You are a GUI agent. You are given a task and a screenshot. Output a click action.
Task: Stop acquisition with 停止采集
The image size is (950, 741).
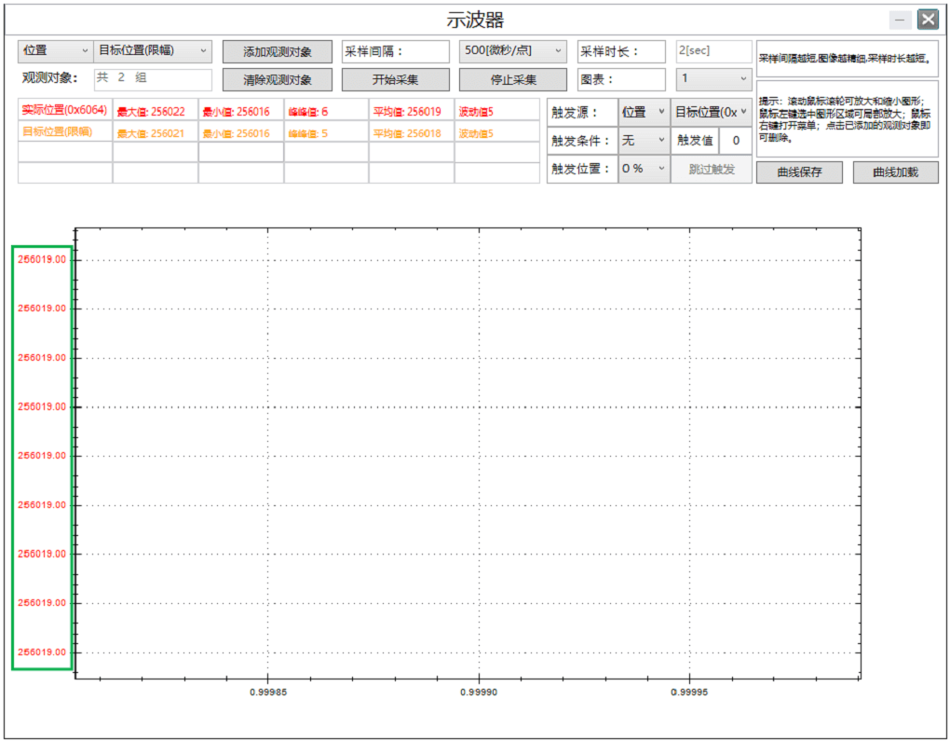[513, 80]
